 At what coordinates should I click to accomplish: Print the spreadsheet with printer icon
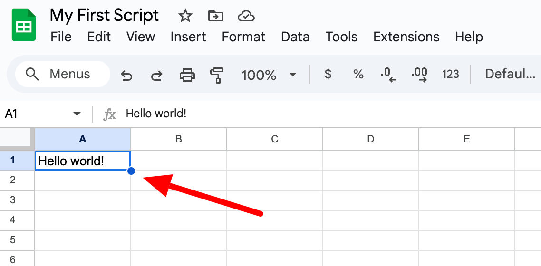[187, 75]
